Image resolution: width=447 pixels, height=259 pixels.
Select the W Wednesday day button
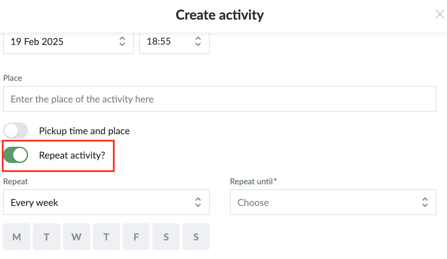click(x=77, y=237)
